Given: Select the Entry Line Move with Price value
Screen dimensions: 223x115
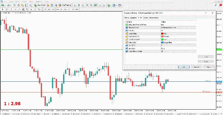Looking at the screenshot, I should 178,25.
